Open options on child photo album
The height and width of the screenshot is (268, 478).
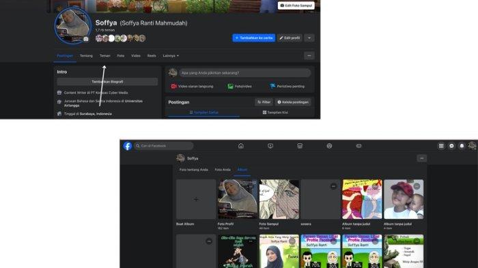(x=417, y=186)
